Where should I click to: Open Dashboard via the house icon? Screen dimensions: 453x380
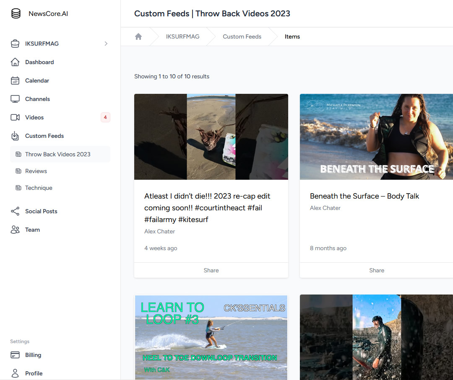coord(15,62)
